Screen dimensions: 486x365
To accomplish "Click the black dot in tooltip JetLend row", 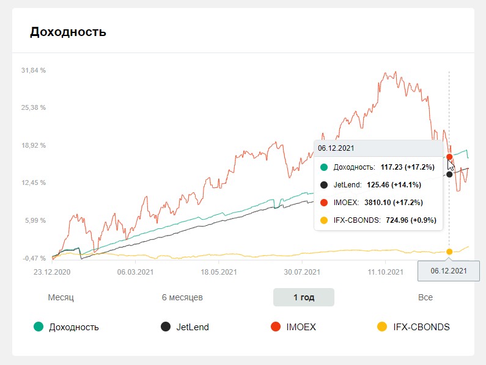I will pos(324,185).
